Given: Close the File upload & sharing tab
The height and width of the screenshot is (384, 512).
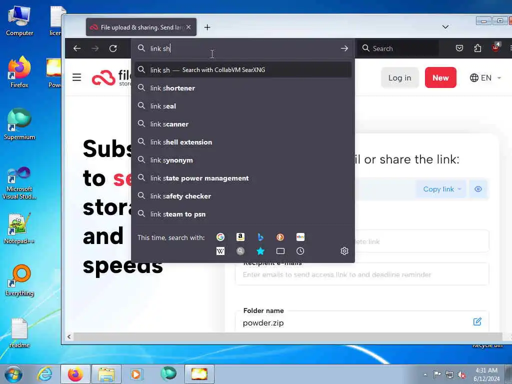Looking at the screenshot, I should pos(188,27).
